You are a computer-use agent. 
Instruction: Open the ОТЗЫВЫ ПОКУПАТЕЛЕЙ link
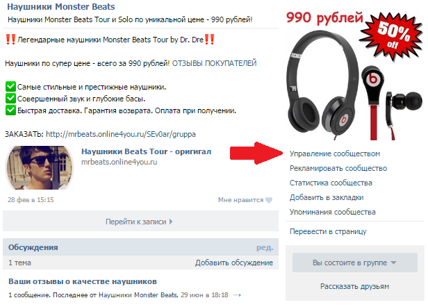click(214, 63)
